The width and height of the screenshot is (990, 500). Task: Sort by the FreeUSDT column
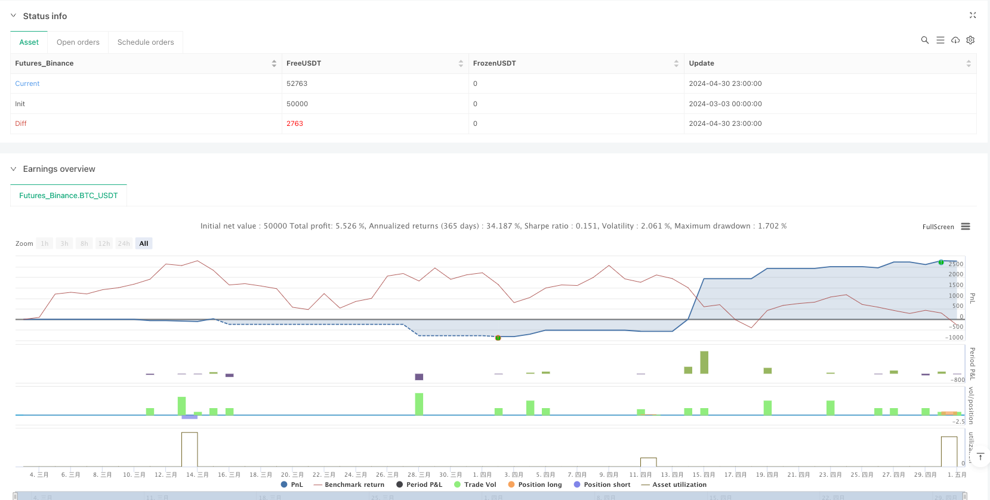click(x=461, y=63)
